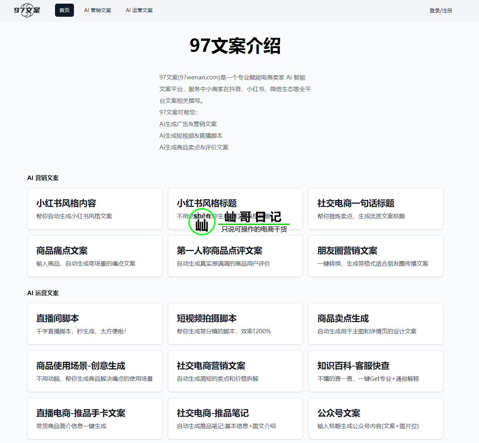
Task: Open the AI 运营文案 menu item
Action: pos(139,10)
